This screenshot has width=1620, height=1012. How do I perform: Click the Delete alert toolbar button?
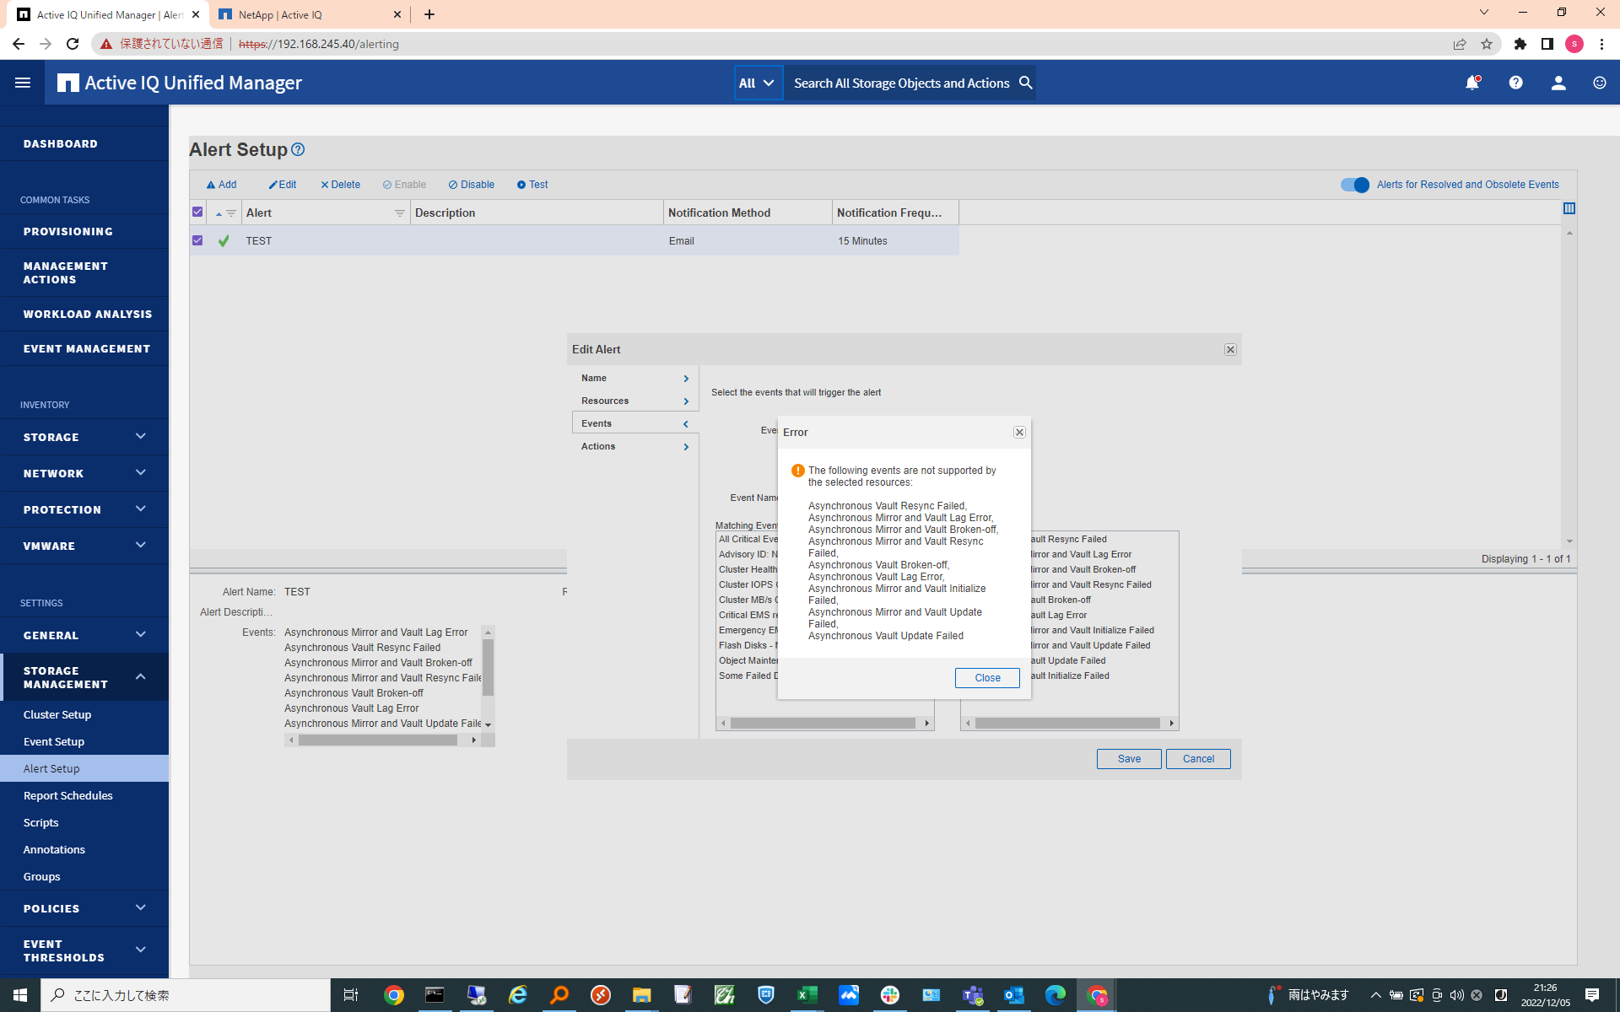pyautogui.click(x=340, y=185)
